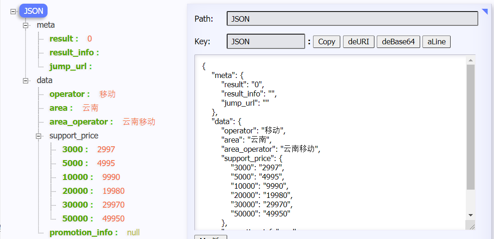Click the deBase64 button
The image size is (494, 239).
point(398,42)
